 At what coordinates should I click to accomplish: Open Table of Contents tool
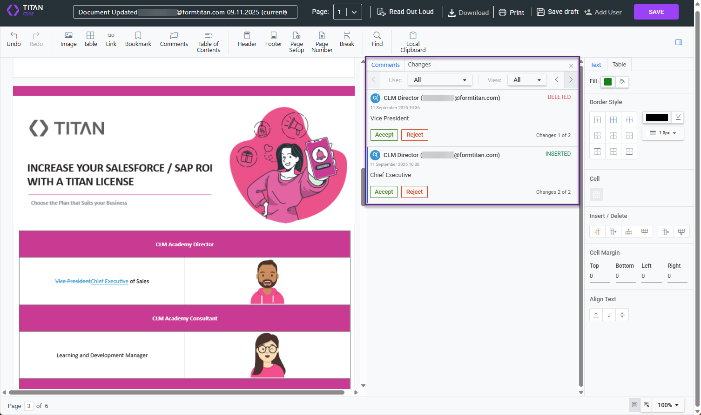pos(208,42)
